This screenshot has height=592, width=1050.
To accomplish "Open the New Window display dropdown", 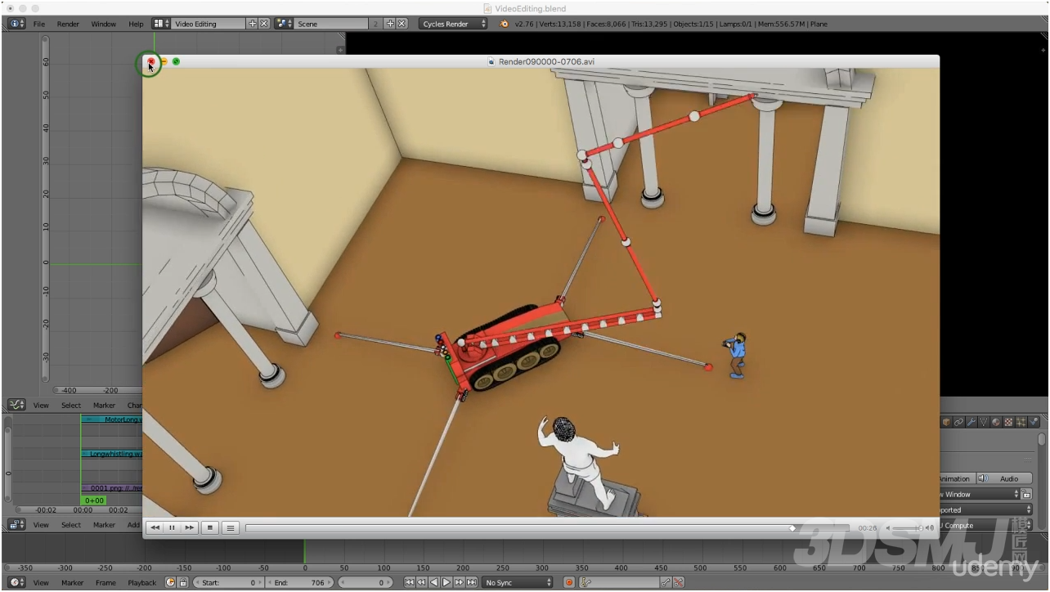I will (x=980, y=494).
